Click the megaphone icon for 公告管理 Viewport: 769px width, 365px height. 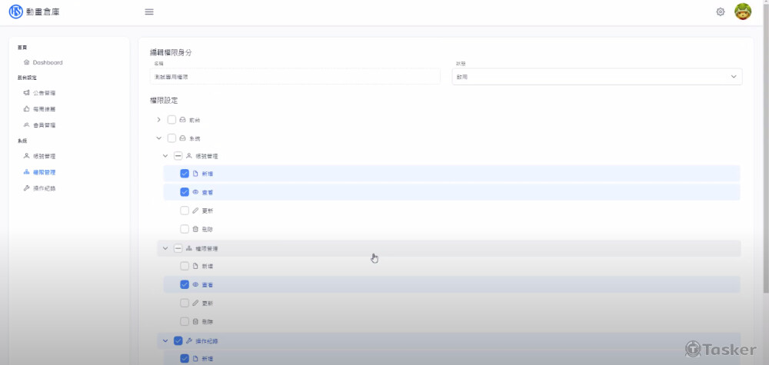(27, 93)
